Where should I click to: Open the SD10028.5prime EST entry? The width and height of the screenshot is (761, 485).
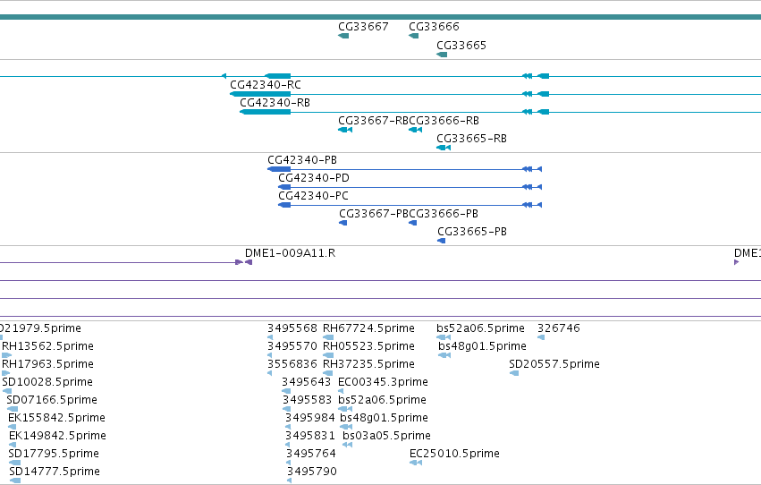pyautogui.click(x=47, y=383)
